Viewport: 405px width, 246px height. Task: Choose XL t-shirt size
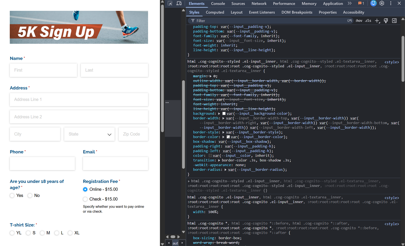(70, 233)
